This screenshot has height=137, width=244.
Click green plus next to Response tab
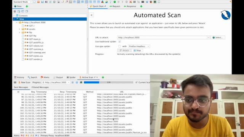[141, 6]
